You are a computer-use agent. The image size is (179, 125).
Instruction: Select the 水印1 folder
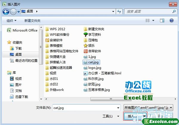tap(52, 79)
